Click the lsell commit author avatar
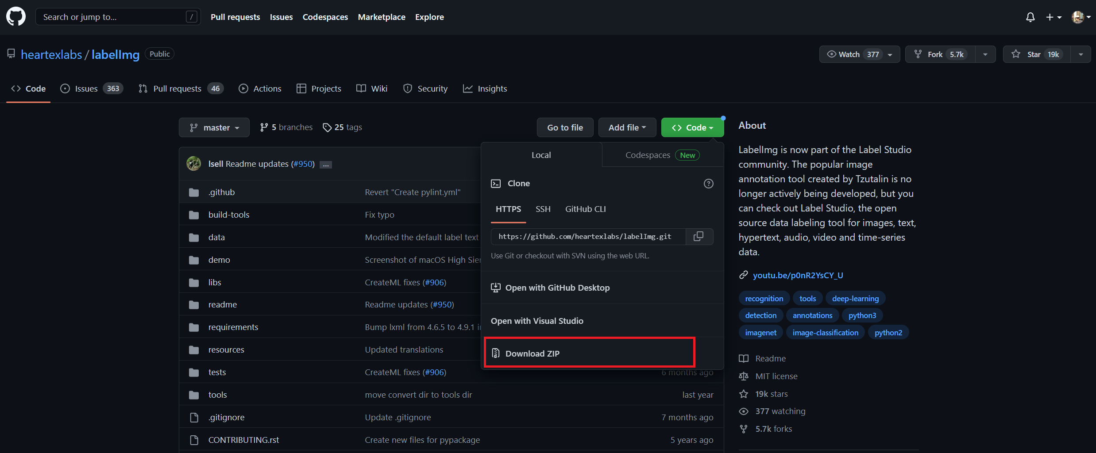 point(193,164)
